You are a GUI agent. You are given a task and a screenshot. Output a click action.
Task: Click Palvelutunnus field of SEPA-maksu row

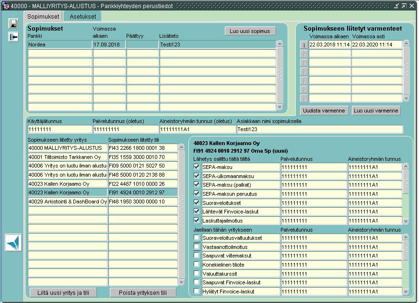(x=314, y=167)
